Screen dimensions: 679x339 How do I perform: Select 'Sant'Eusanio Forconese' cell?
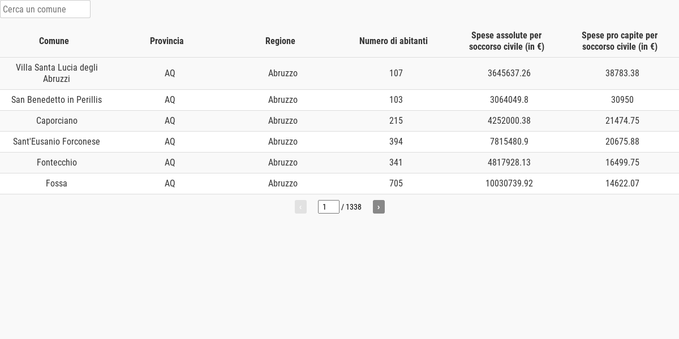click(57, 142)
